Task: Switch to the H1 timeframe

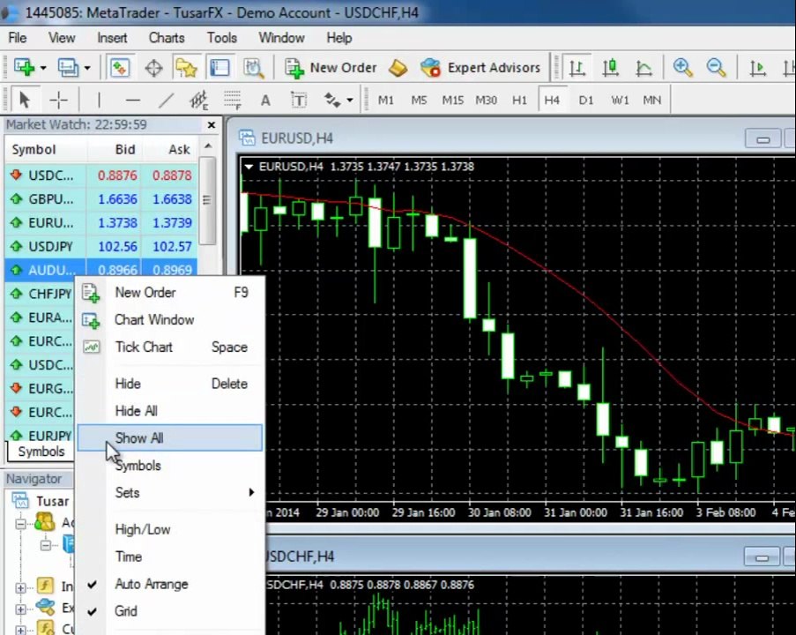Action: click(519, 100)
